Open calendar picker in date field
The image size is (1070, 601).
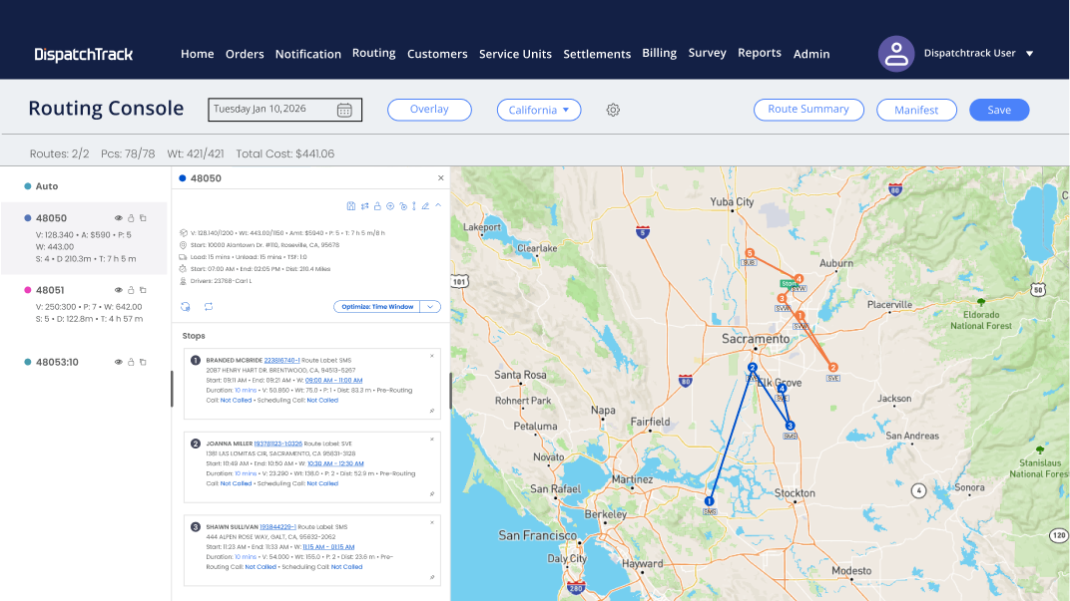coord(344,110)
